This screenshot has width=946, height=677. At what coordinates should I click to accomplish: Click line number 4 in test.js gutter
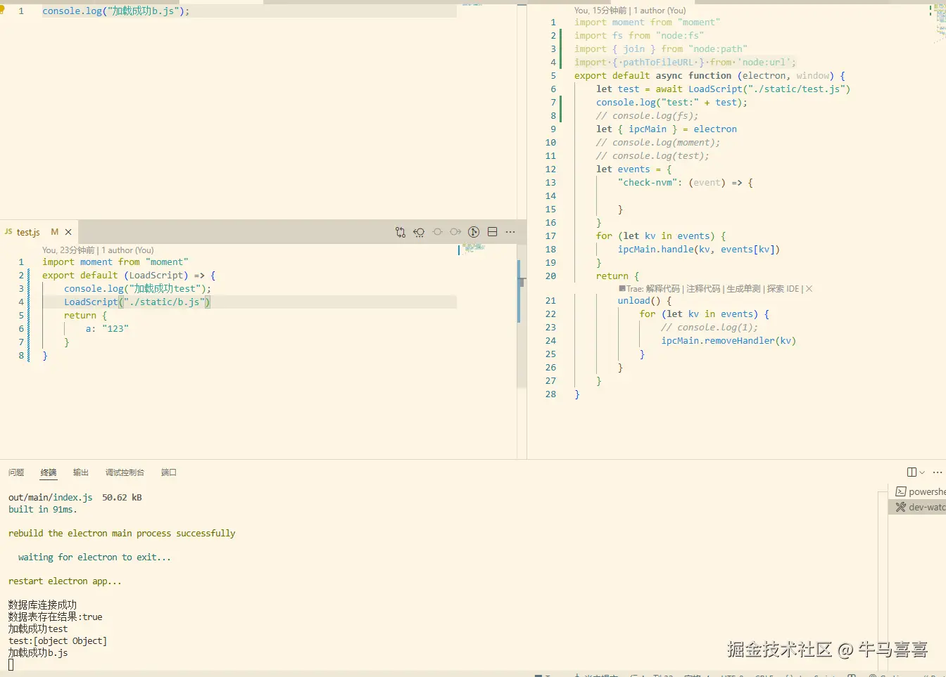pos(21,302)
